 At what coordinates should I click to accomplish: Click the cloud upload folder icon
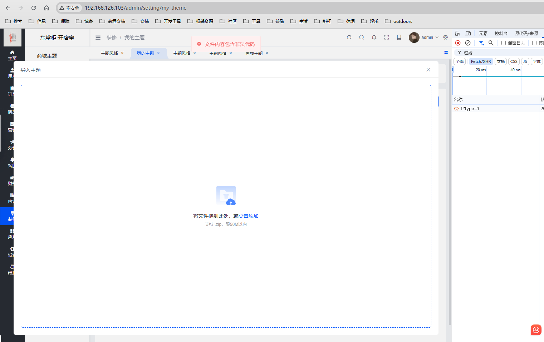click(x=226, y=195)
